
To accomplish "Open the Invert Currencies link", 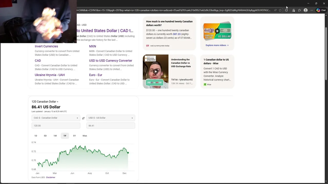I will pos(46,46).
